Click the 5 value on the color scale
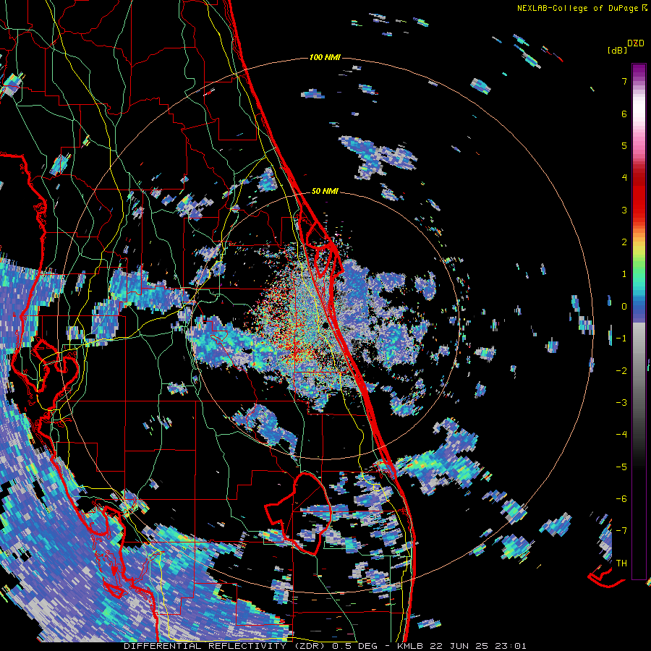 coord(624,145)
